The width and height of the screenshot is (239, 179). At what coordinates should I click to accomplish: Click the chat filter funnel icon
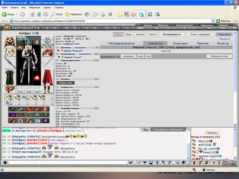point(145,163)
